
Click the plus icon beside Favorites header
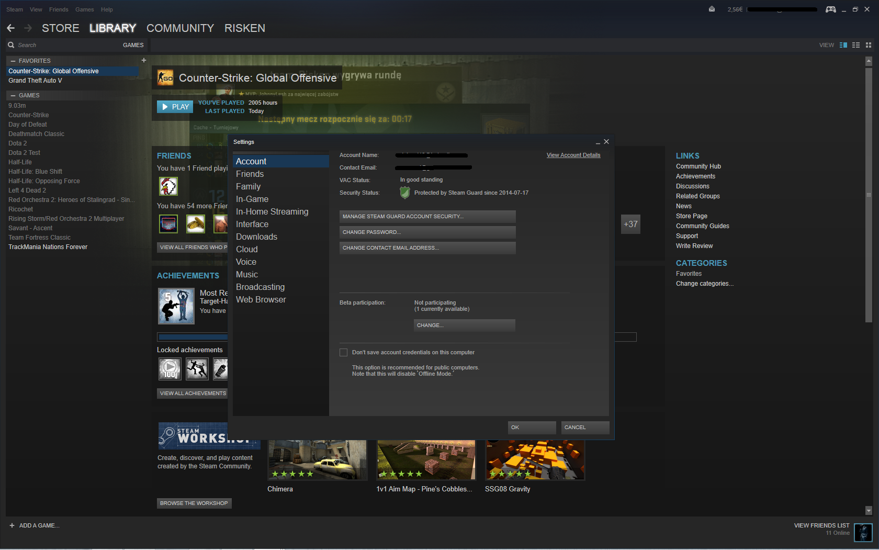144,60
